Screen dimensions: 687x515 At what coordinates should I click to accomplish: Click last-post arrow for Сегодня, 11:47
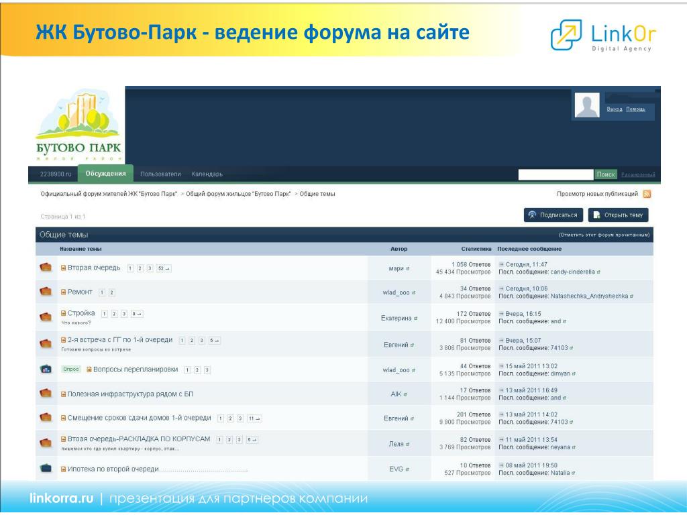point(501,264)
